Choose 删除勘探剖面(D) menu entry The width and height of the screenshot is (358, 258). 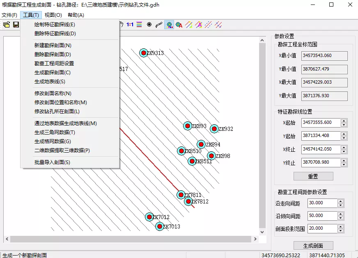pos(70,55)
